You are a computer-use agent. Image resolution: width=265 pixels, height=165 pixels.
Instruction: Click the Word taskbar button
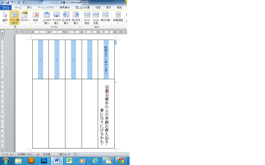tap(57, 161)
